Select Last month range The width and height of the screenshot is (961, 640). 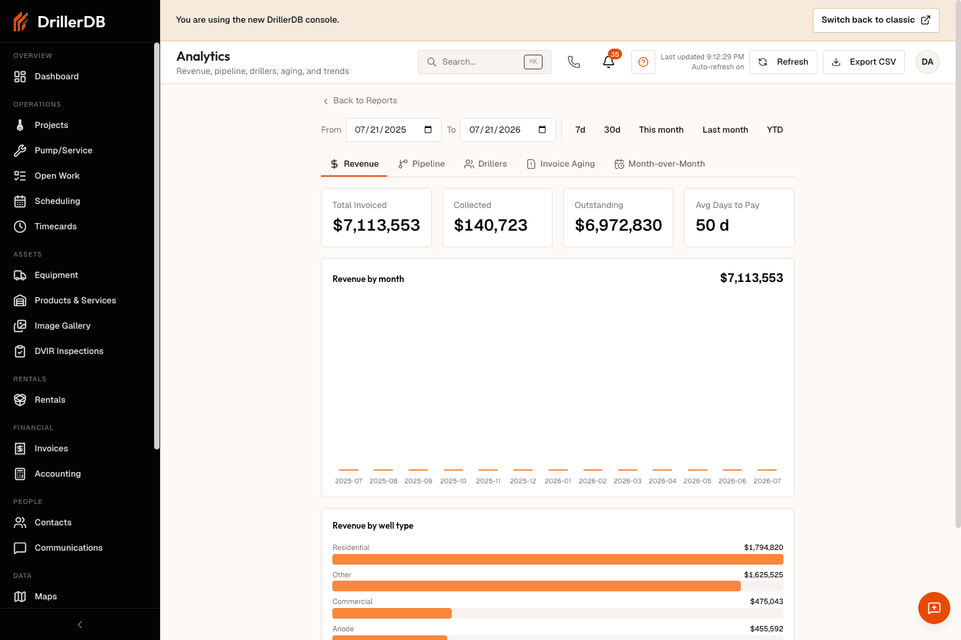(x=725, y=130)
